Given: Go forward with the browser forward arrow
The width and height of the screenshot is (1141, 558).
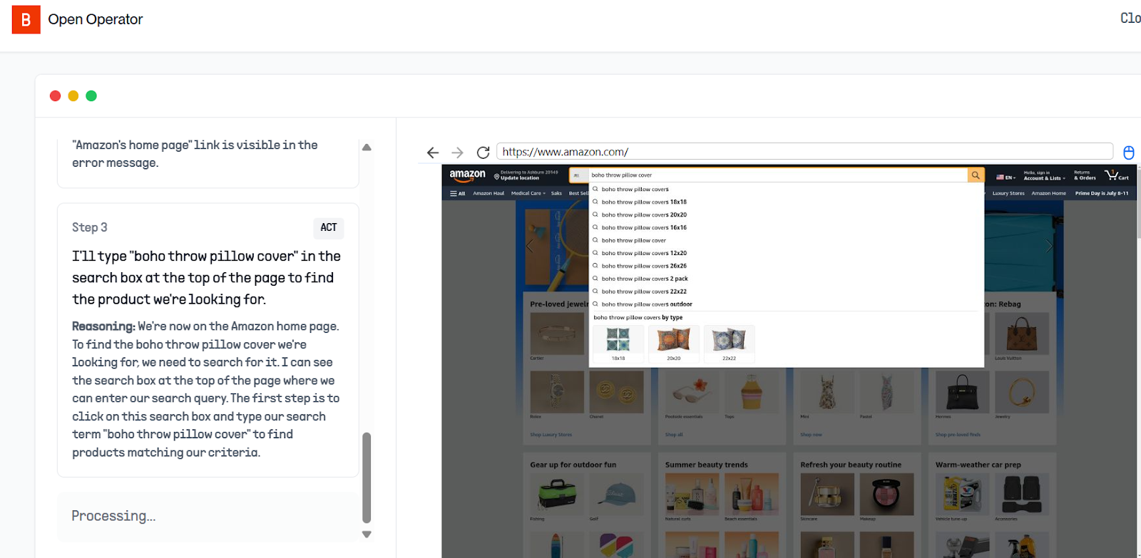Looking at the screenshot, I should [x=457, y=153].
